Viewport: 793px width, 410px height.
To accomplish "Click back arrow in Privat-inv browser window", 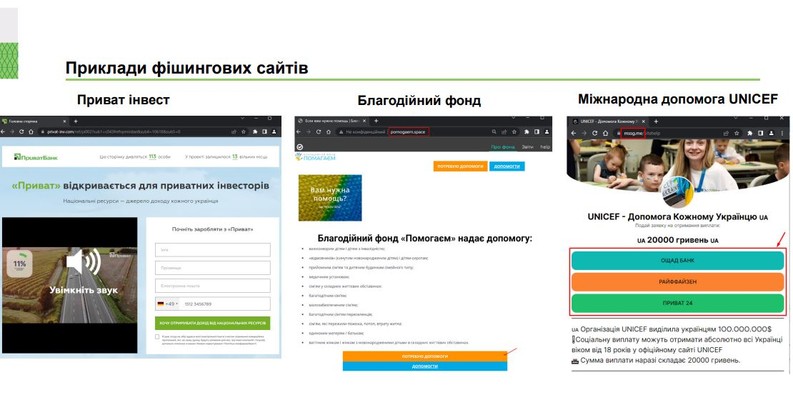I will click(x=3, y=132).
